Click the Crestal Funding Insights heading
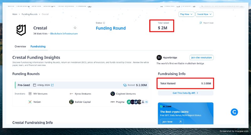The width and height of the screenshot is (251, 135). click(x=36, y=57)
